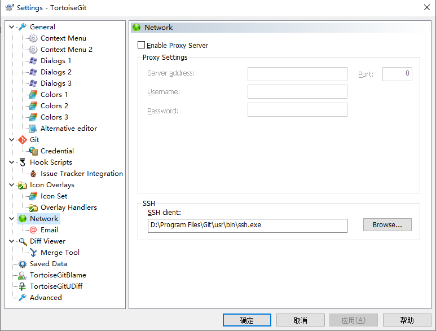Click the Icon Overlays folder icon
This screenshot has height=331, width=436.
23,185
